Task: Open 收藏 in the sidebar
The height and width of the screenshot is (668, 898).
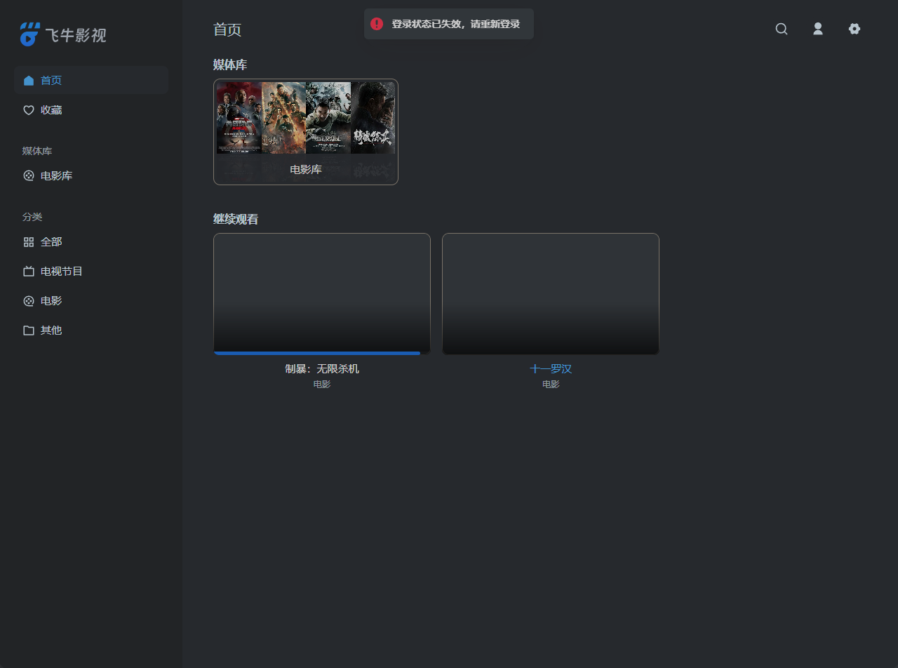Action: [x=91, y=110]
